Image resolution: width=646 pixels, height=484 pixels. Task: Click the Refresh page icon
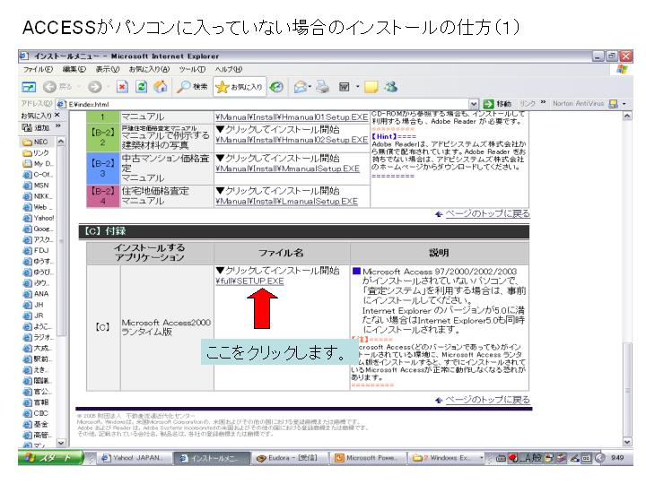click(142, 87)
